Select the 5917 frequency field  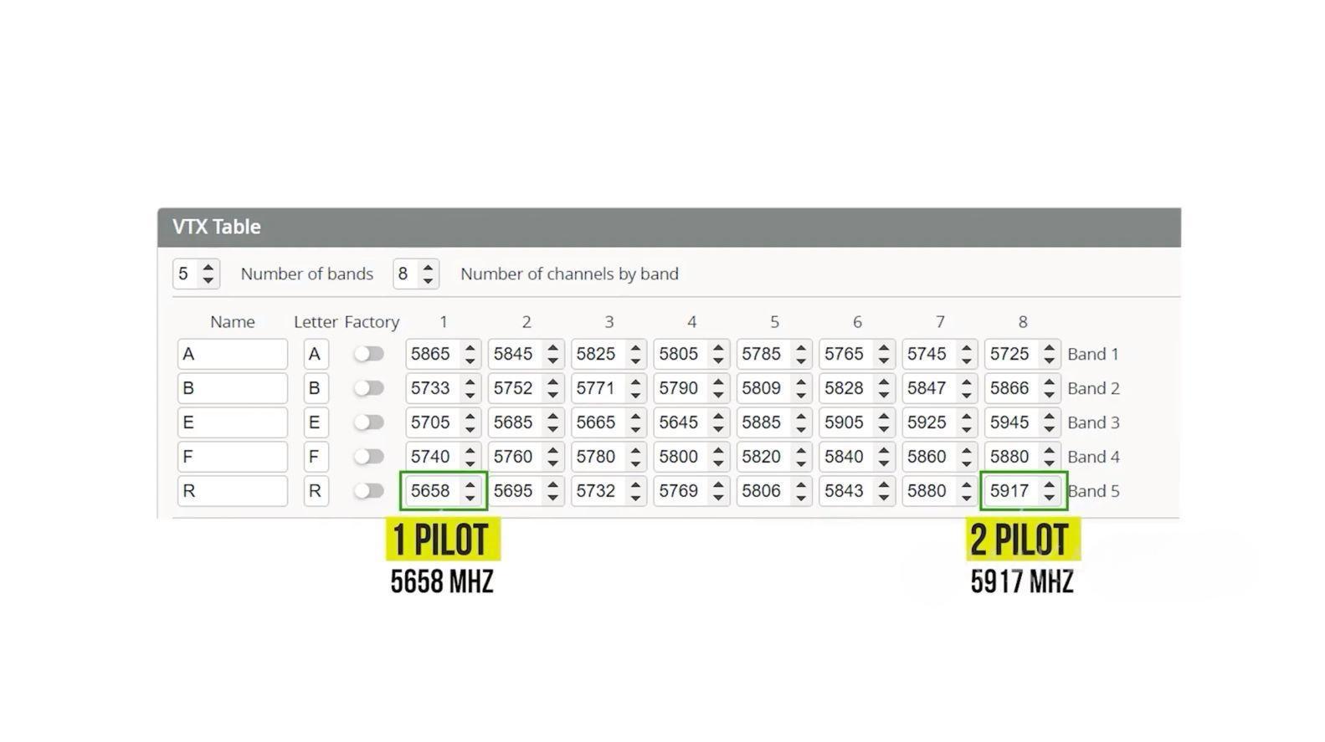pyautogui.click(x=1010, y=491)
